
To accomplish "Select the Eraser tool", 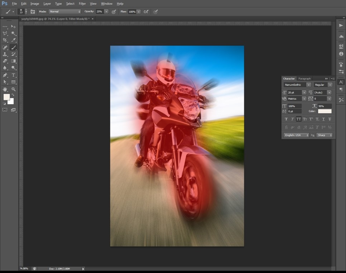I will pos(5,61).
